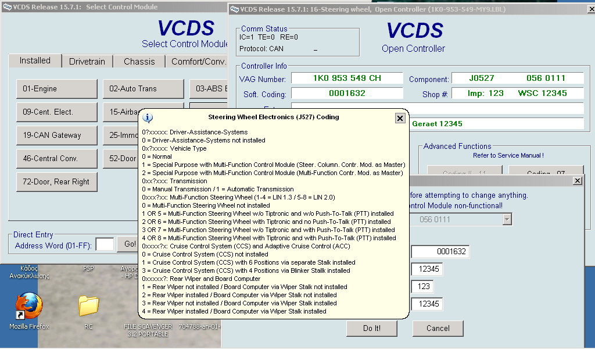
Task: Click the Shop # value Imp: 123 WSC 12345
Action: point(518,94)
